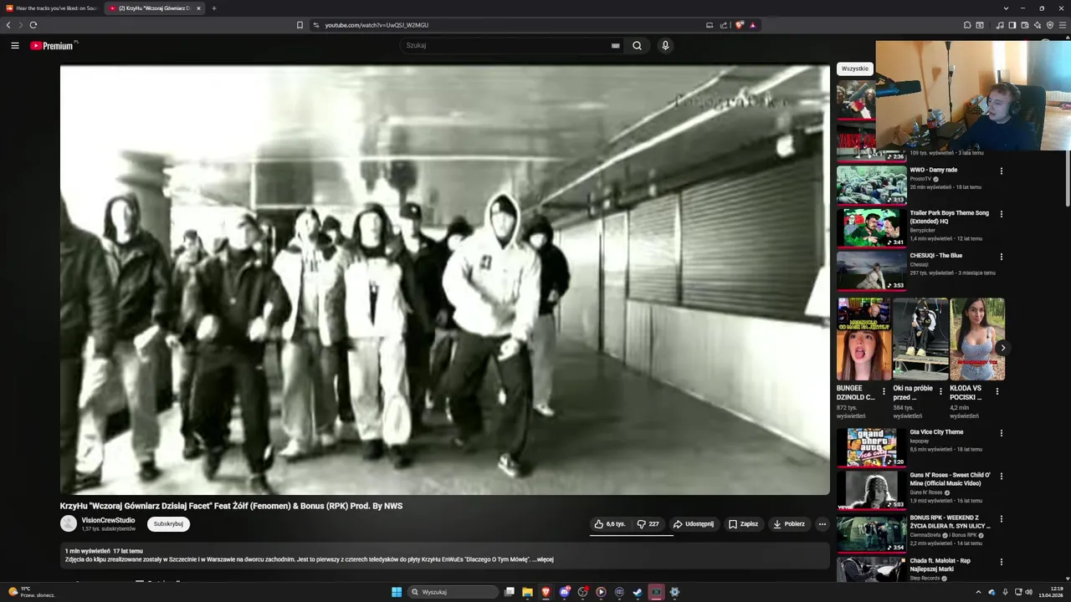Open the Trailer Park Boys Theme Song thumbnail
This screenshot has width=1071, height=602.
point(871,227)
